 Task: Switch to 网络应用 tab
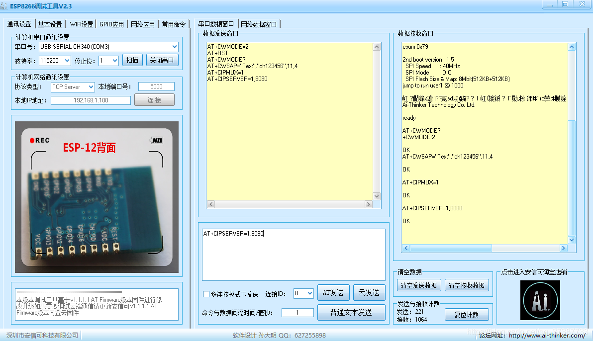pos(143,24)
